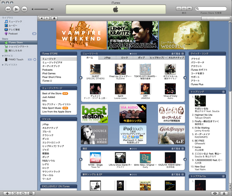Open Vampire Weekend banner
The image size is (232, 196).
81,35
